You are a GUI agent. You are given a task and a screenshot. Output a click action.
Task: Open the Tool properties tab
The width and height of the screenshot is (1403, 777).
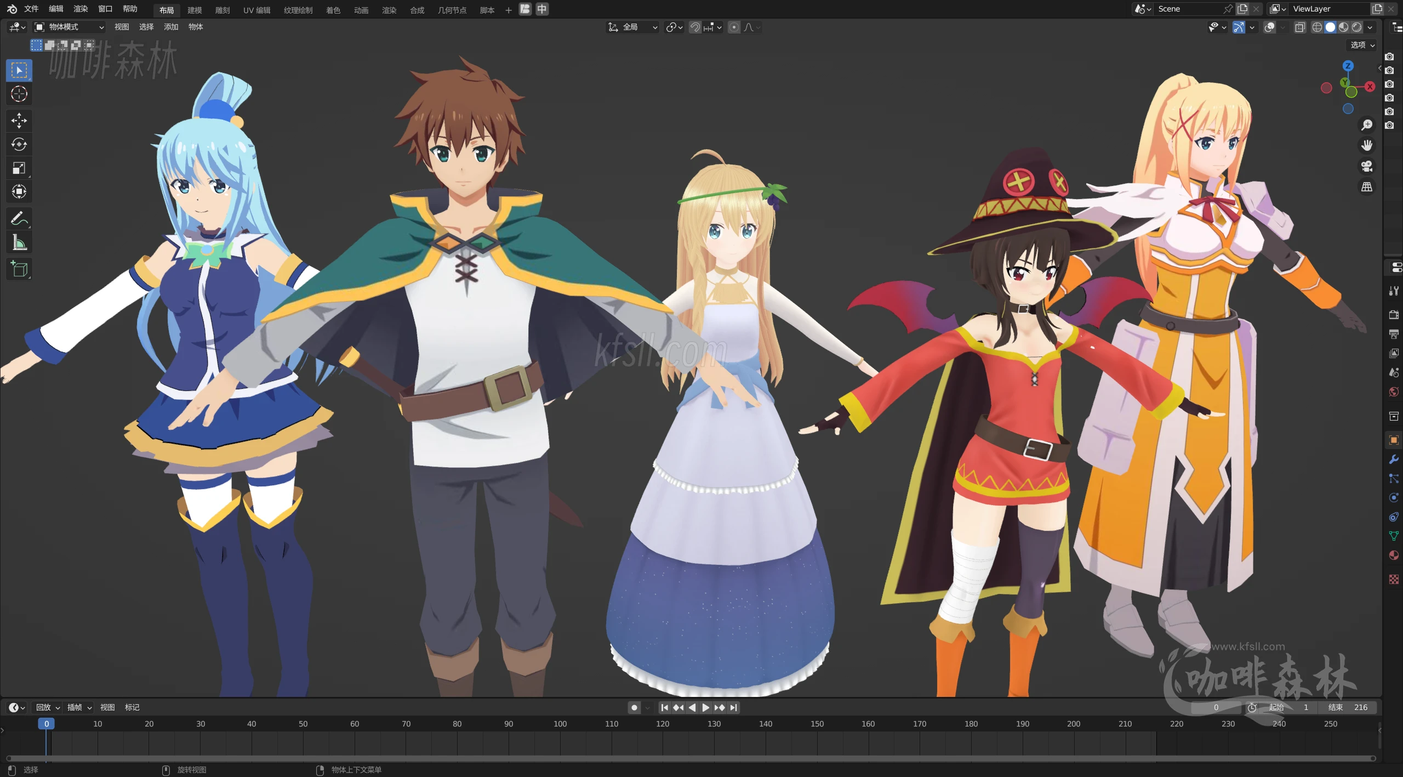point(1394,291)
